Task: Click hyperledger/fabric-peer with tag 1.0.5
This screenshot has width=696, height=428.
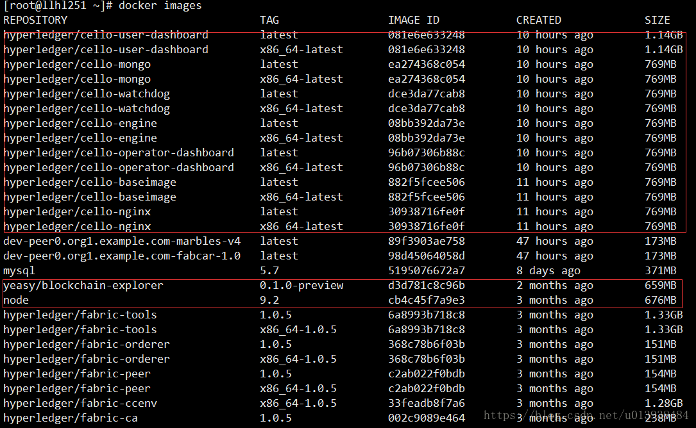Action: [77, 374]
